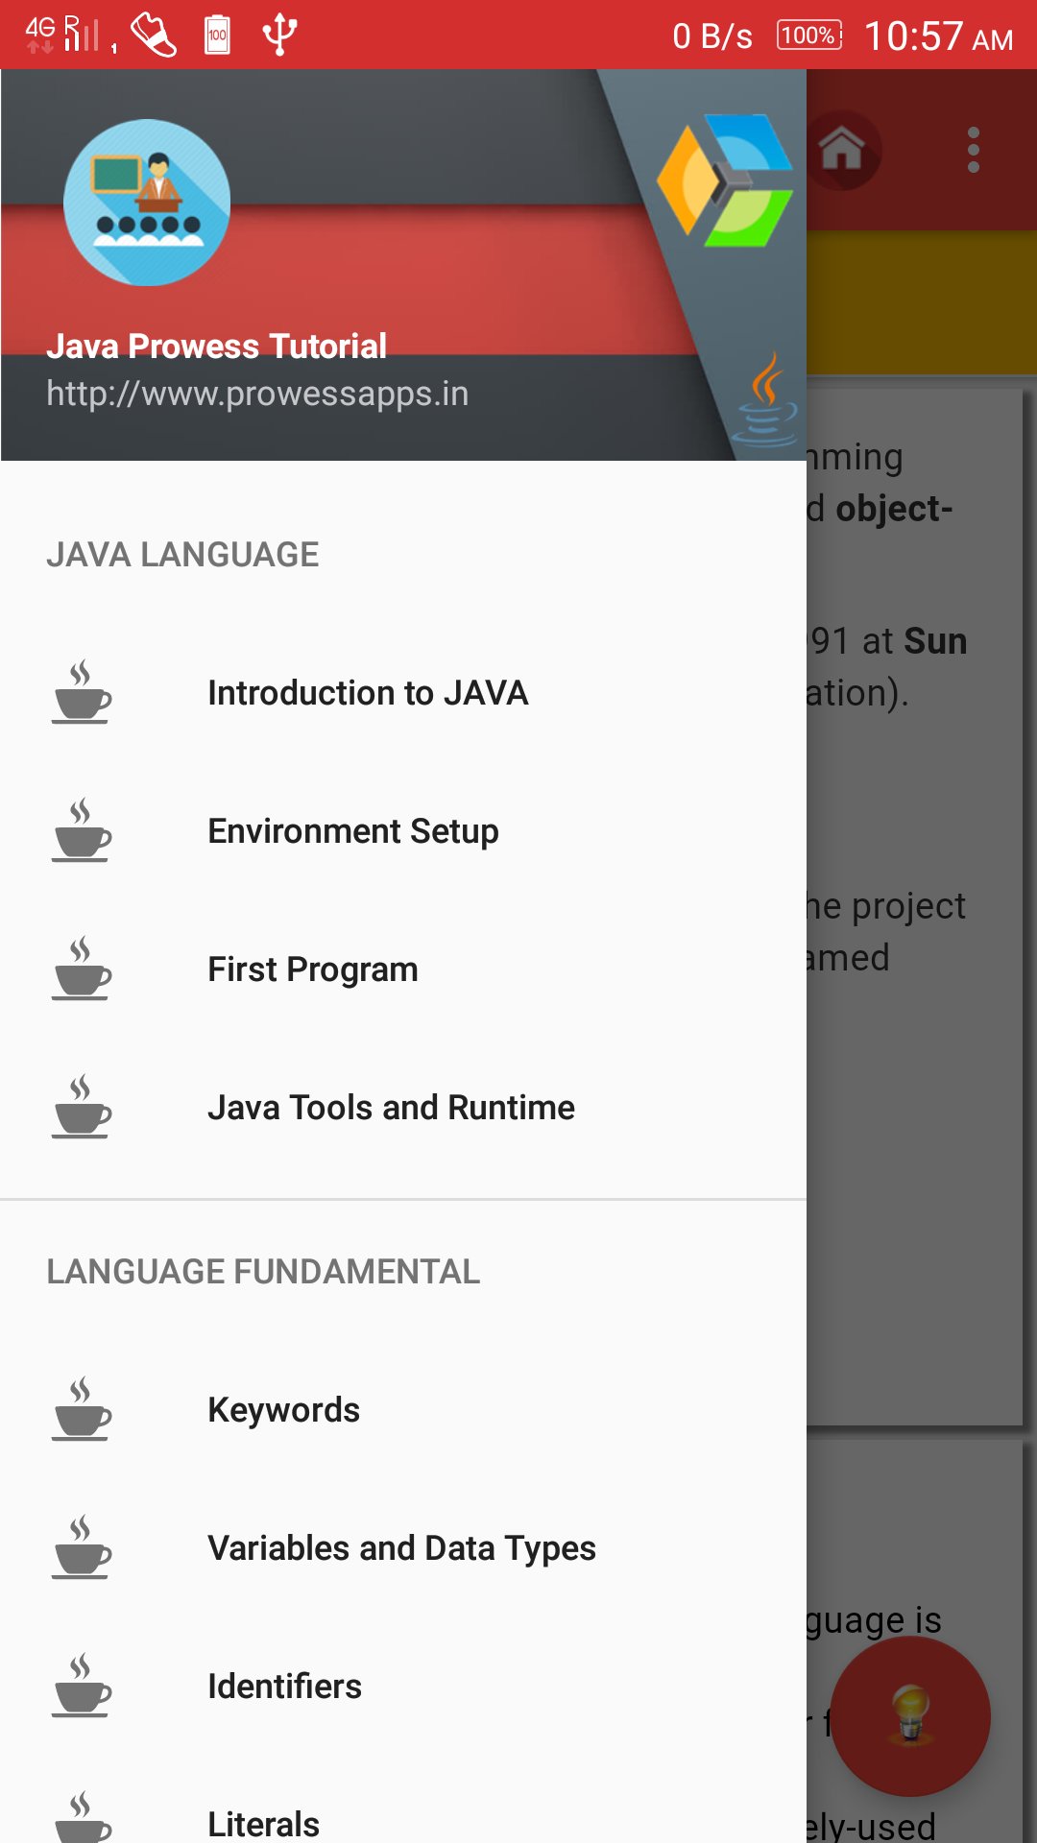Viewport: 1037px width, 1843px height.
Task: Tap the colorful Prowess logo in header
Action: click(x=725, y=180)
